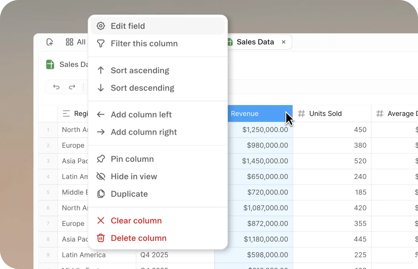Image resolution: width=418 pixels, height=269 pixels.
Task: Click the funnel icon for Filter this column
Action: click(100, 43)
